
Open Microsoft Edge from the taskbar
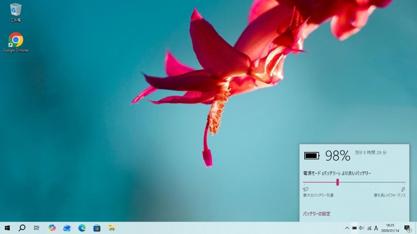coord(83,228)
